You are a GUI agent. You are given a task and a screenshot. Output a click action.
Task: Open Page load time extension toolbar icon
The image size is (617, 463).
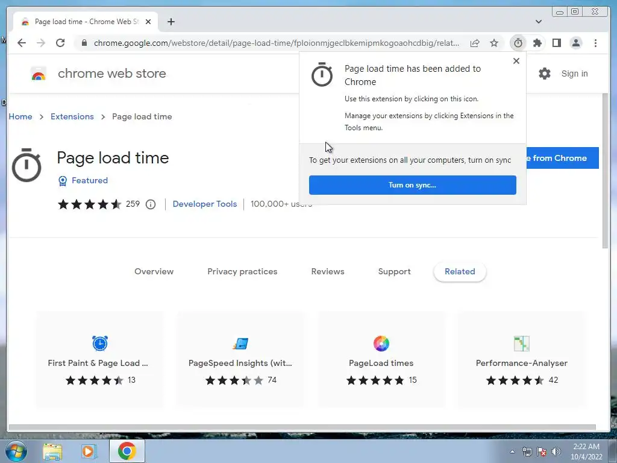[x=518, y=43]
